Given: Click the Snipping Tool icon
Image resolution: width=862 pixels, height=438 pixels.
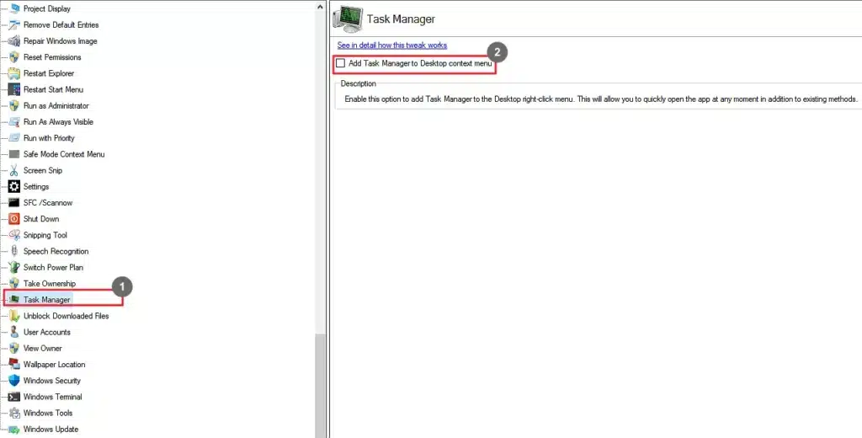Looking at the screenshot, I should tap(14, 235).
